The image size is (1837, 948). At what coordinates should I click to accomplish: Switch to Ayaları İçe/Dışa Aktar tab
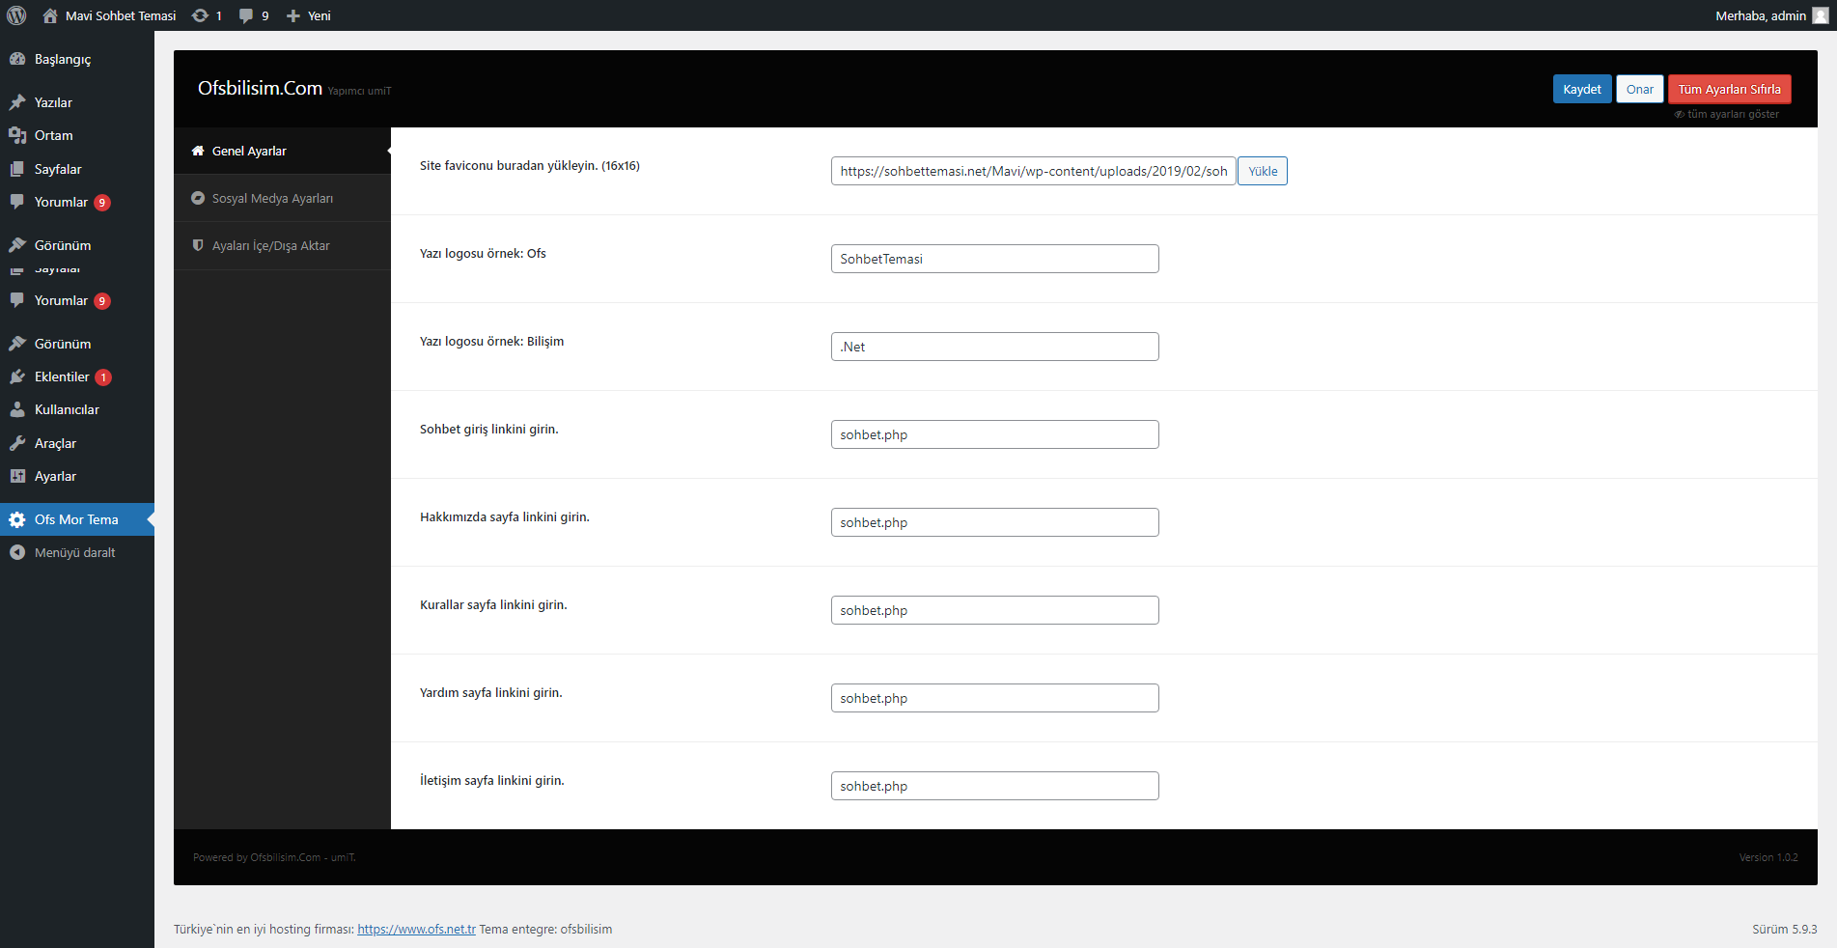pyautogui.click(x=282, y=245)
